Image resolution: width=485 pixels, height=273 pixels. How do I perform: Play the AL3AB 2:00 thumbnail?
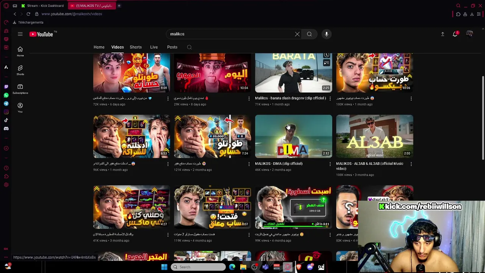coord(375,136)
